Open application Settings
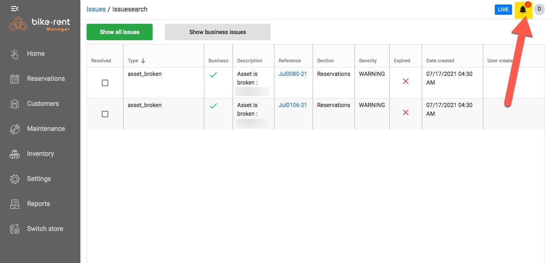The width and height of the screenshot is (551, 263). [x=39, y=178]
